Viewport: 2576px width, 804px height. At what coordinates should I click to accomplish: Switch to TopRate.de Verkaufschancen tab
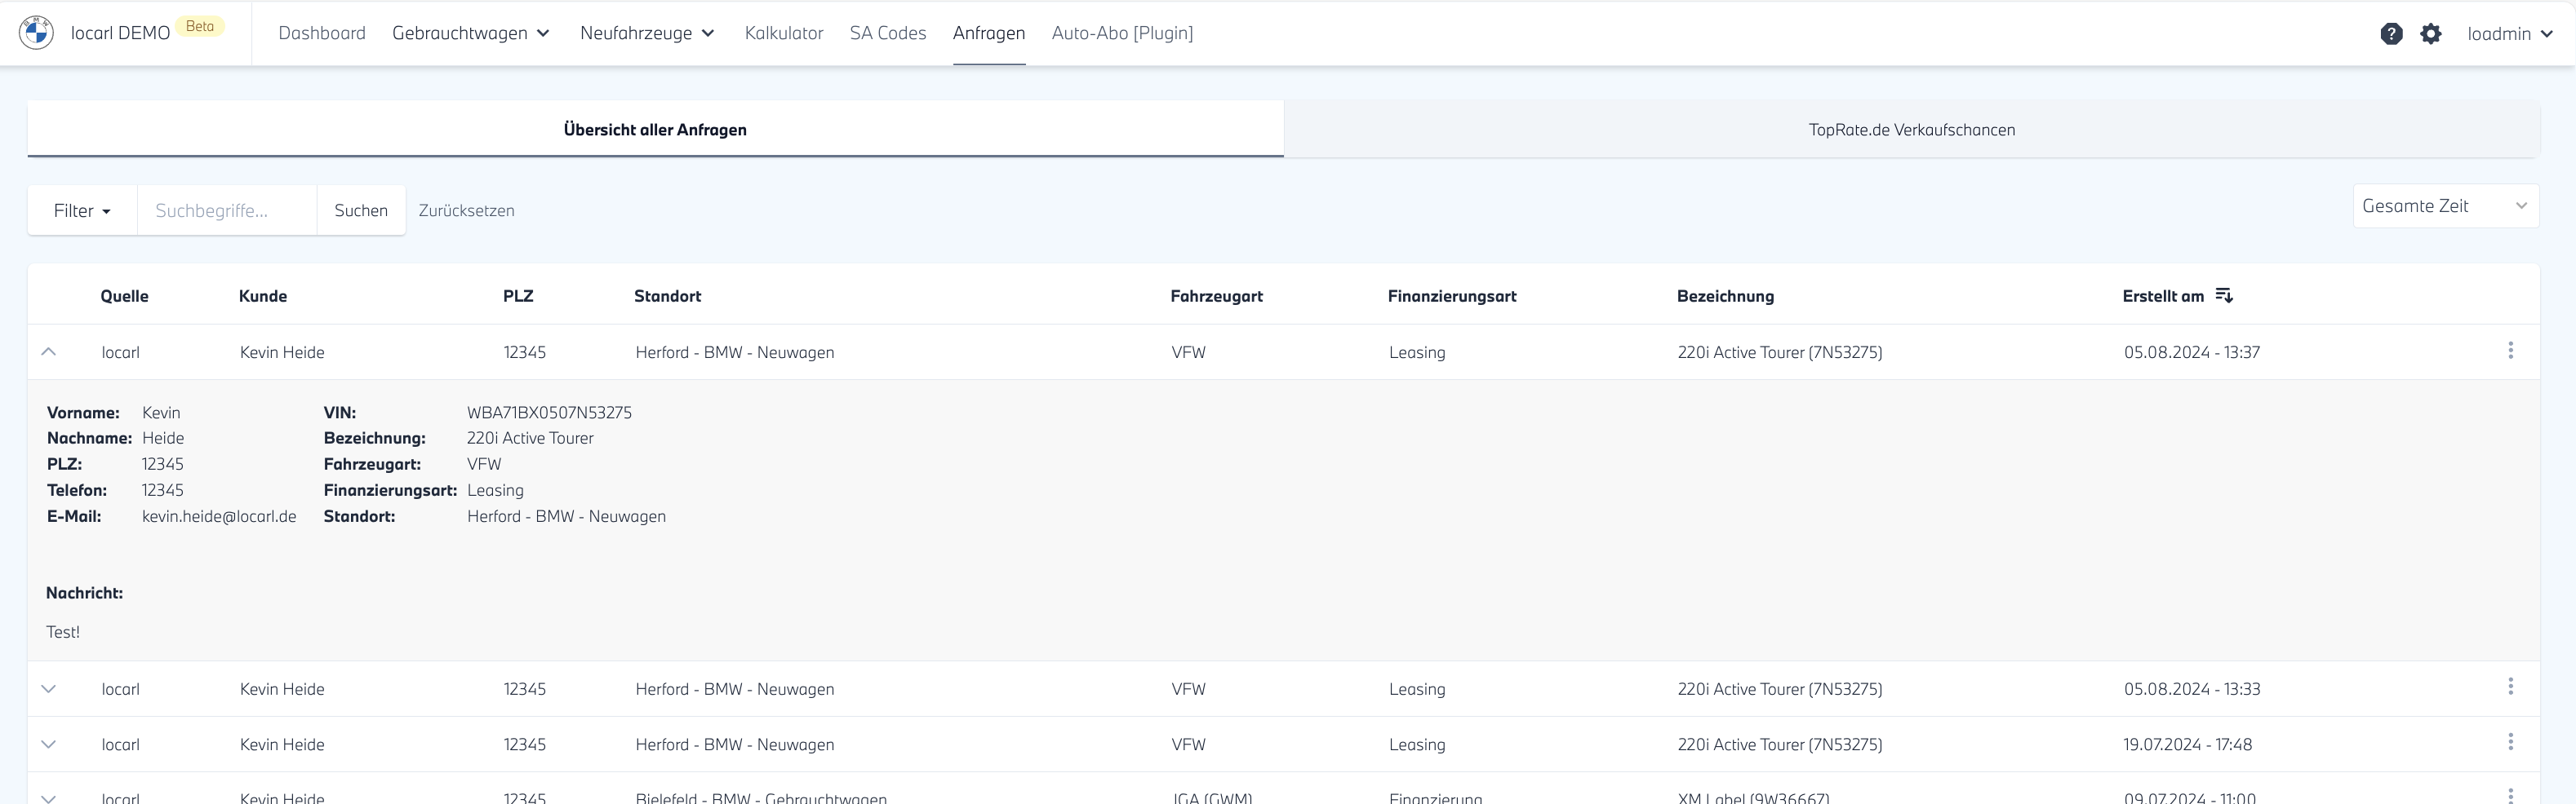1911,130
